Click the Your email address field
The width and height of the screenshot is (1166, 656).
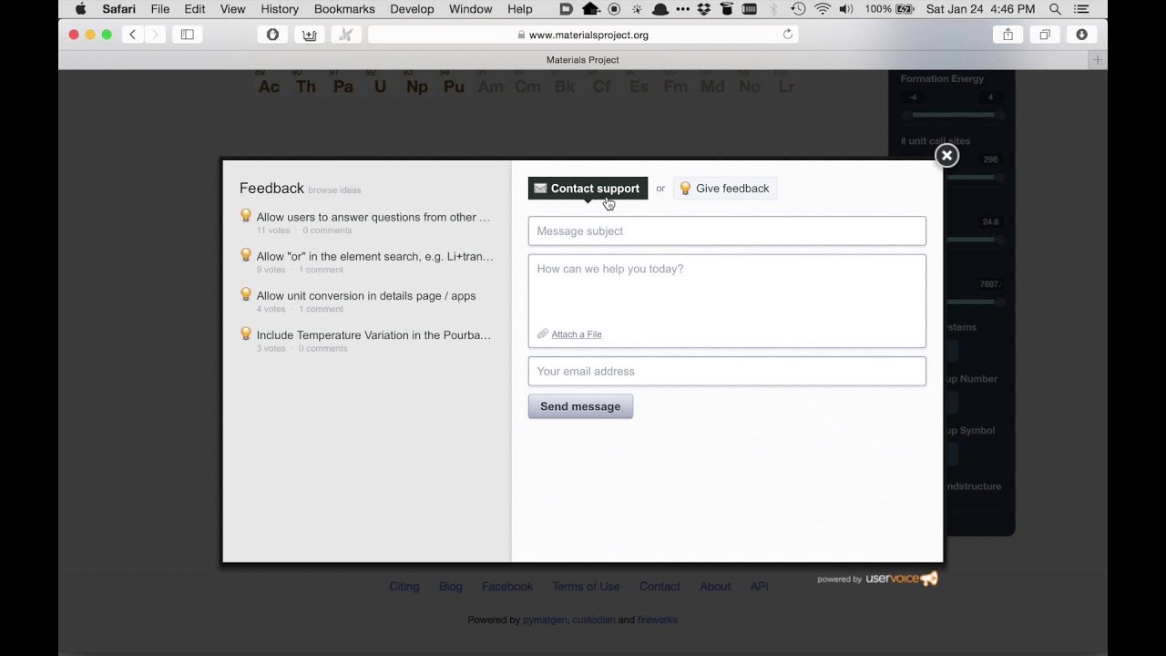point(727,372)
